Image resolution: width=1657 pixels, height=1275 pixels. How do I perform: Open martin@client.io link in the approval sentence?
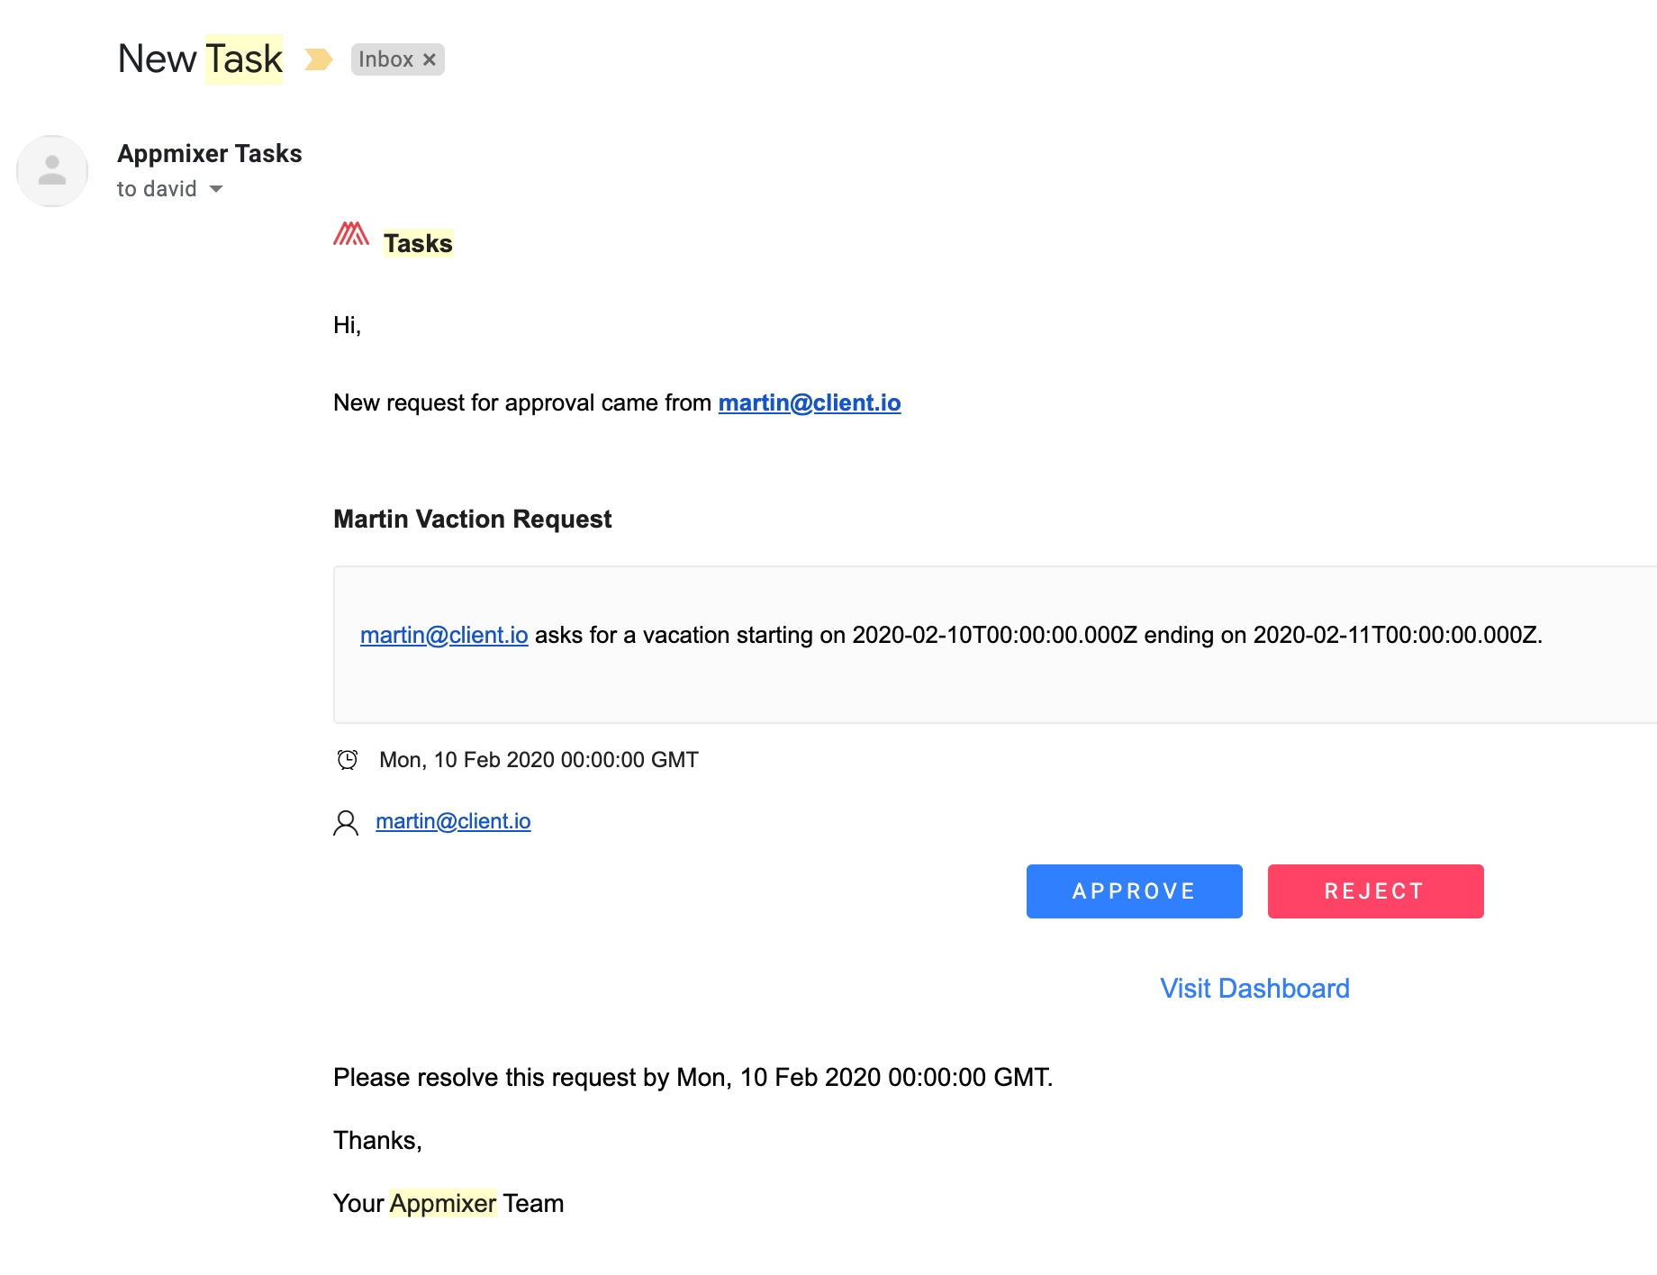pyautogui.click(x=809, y=402)
